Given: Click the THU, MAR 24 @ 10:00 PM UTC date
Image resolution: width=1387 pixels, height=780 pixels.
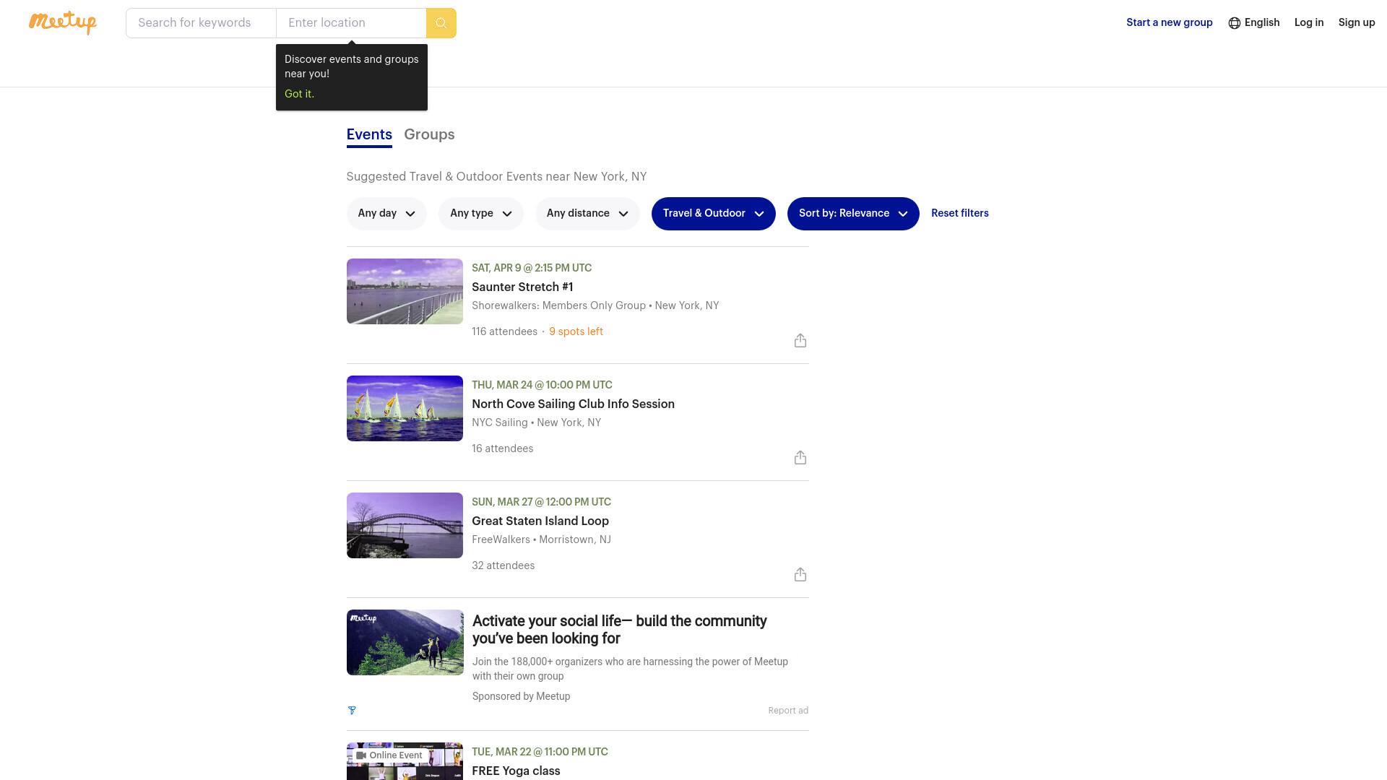Looking at the screenshot, I should click(x=542, y=385).
